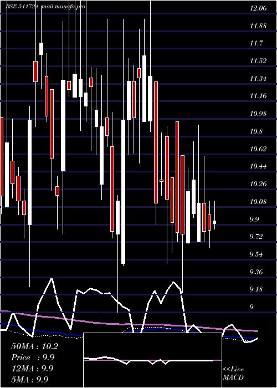
Task: Click the 12MA : 9.9 readout
Action: (x=32, y=369)
